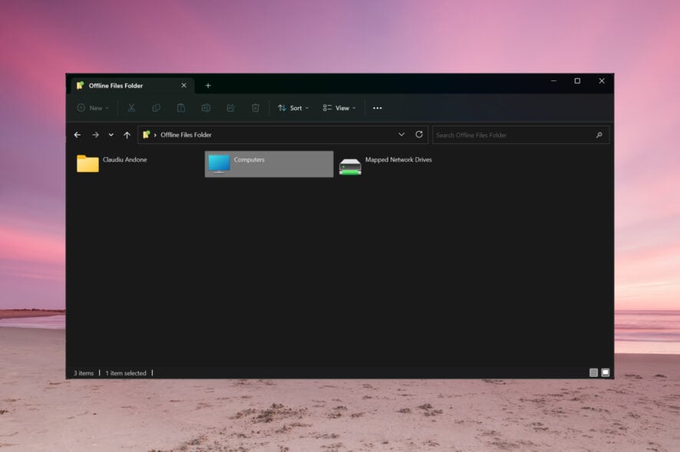Click the Share icon in the toolbar
The width and height of the screenshot is (680, 452).
[x=230, y=108]
